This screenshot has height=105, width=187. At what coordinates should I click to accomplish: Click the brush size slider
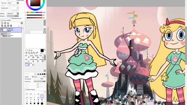click(x=40, y=77)
